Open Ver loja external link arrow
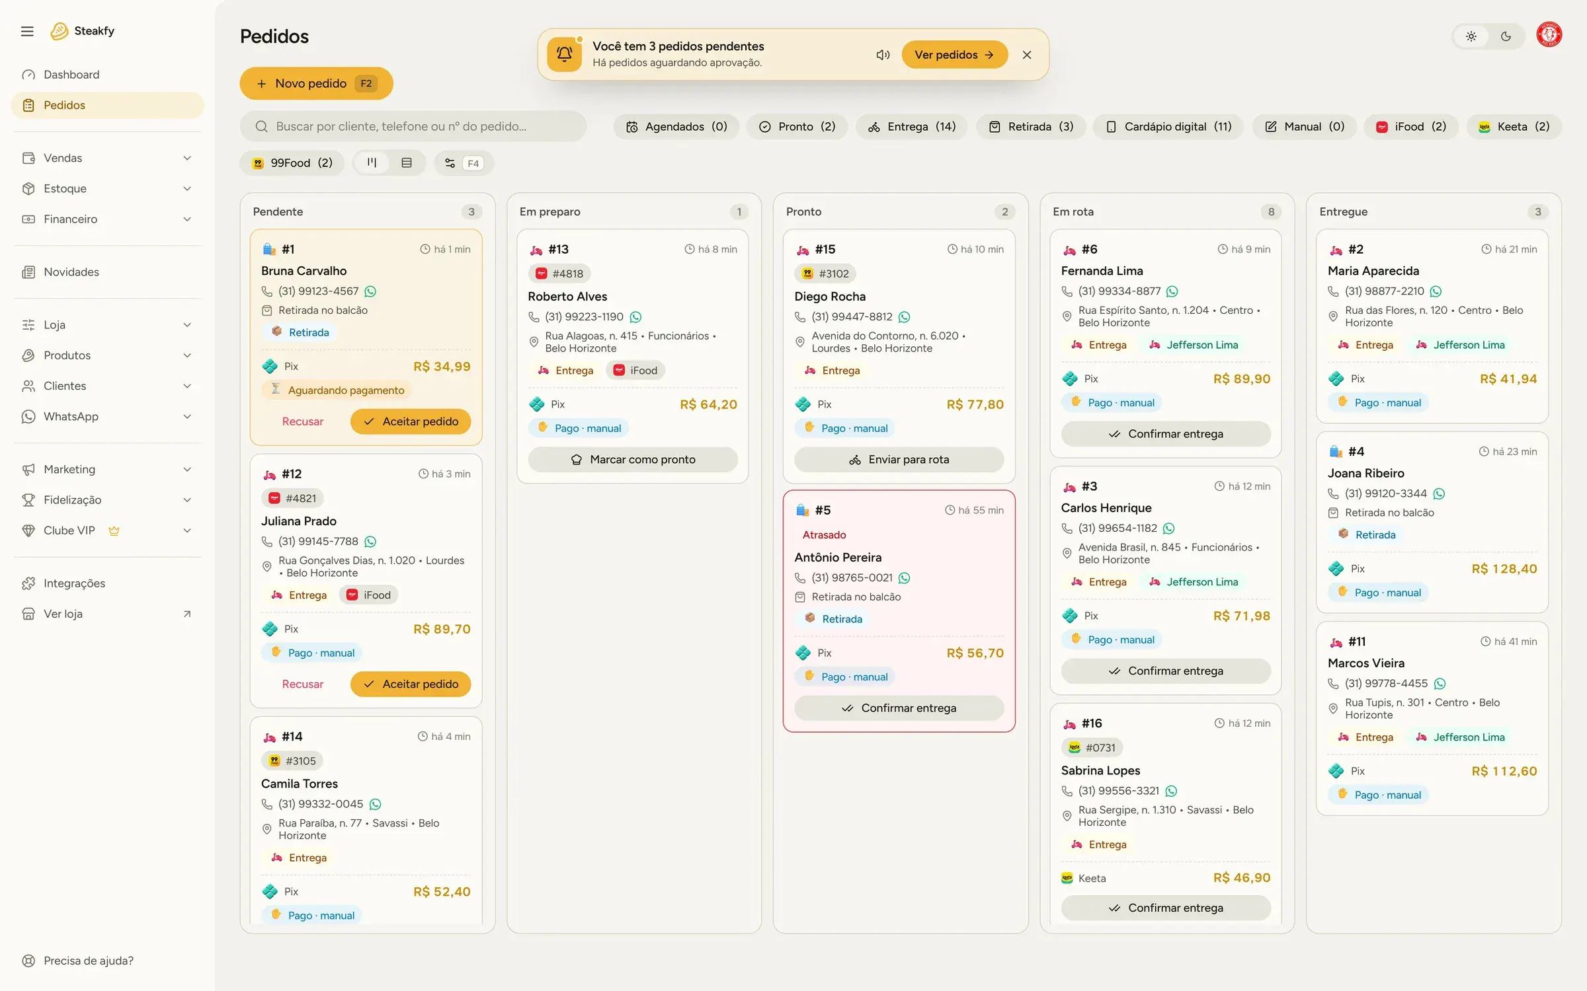The height and width of the screenshot is (991, 1587). (187, 614)
